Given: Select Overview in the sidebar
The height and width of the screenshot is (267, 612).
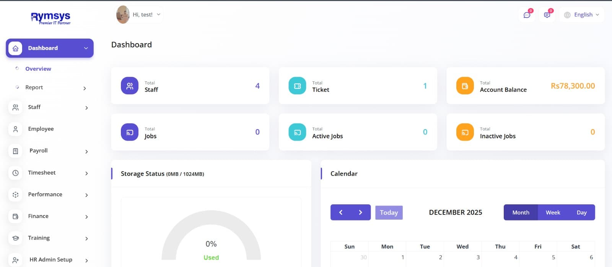Looking at the screenshot, I should tap(38, 69).
